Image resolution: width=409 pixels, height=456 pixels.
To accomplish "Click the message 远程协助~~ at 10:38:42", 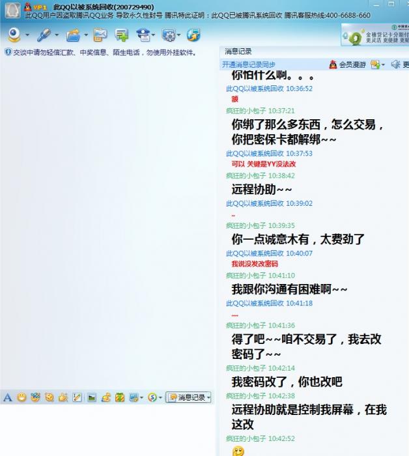I will point(262,190).
